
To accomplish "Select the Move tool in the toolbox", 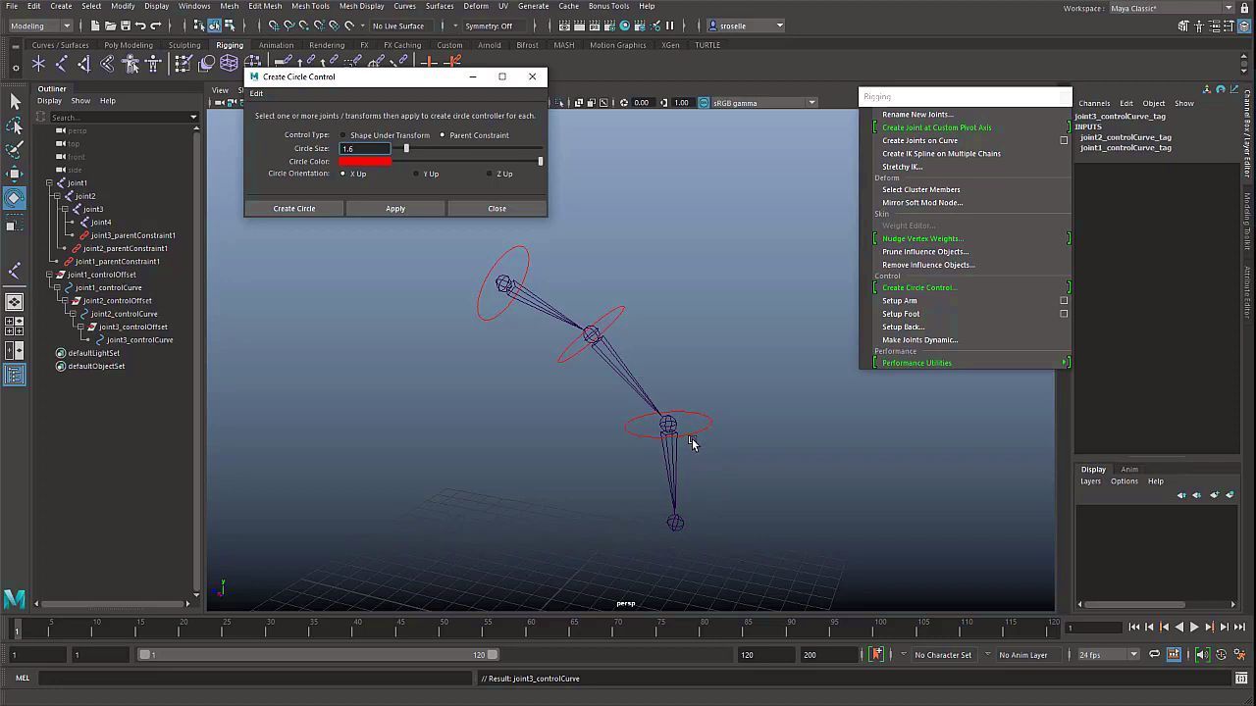I will (15, 175).
